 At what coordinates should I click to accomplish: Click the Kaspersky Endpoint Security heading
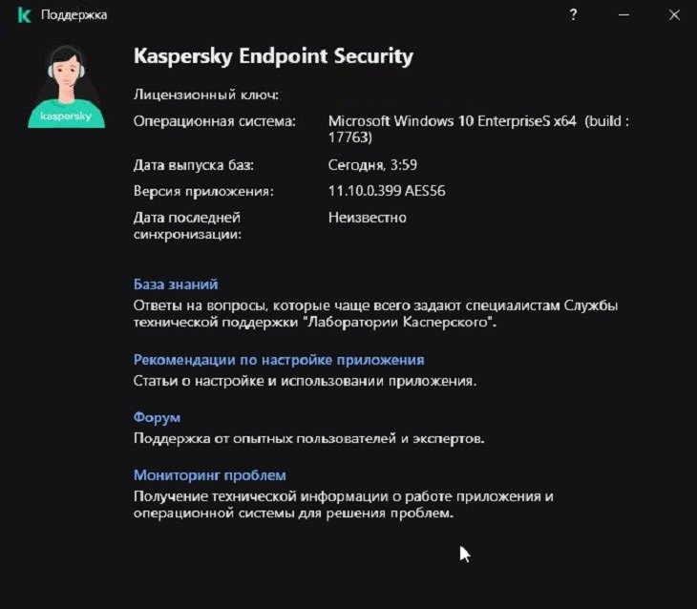(273, 56)
